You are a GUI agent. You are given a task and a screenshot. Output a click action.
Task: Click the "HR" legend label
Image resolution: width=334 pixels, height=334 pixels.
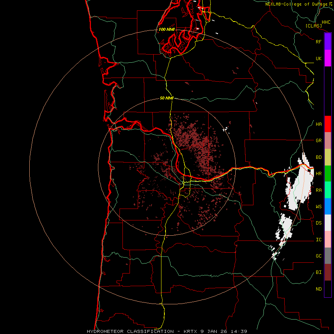click(318, 174)
